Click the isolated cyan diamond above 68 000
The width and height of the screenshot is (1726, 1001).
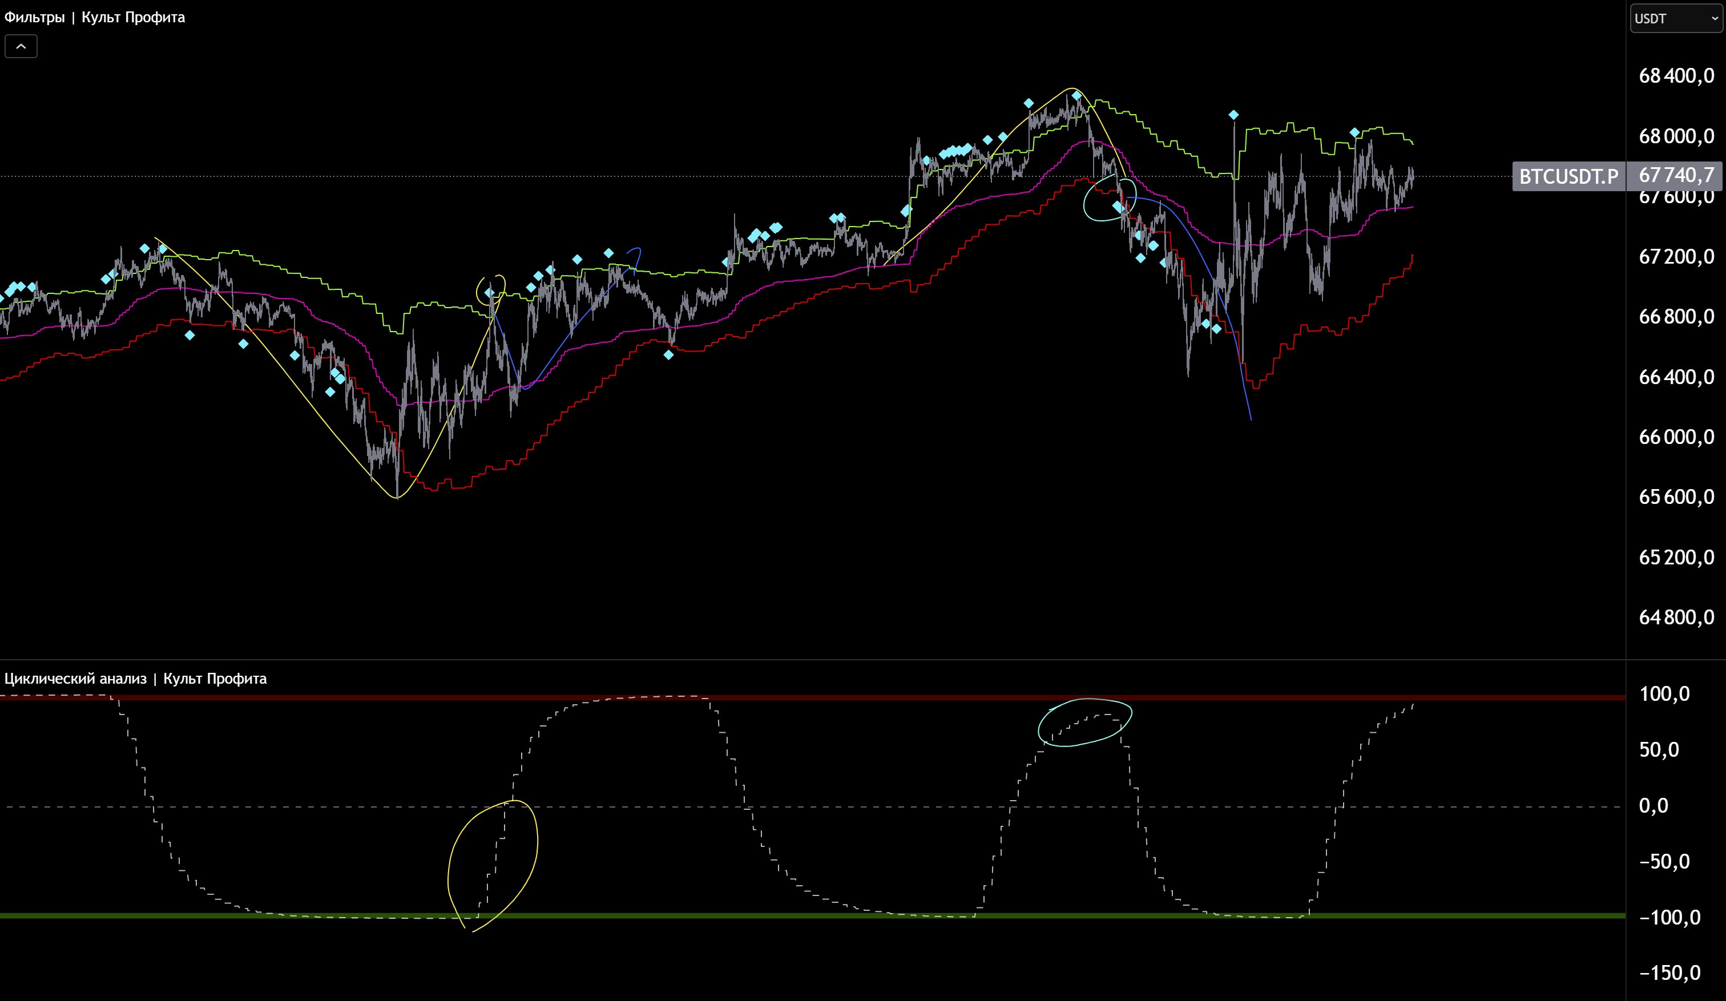click(x=1233, y=115)
